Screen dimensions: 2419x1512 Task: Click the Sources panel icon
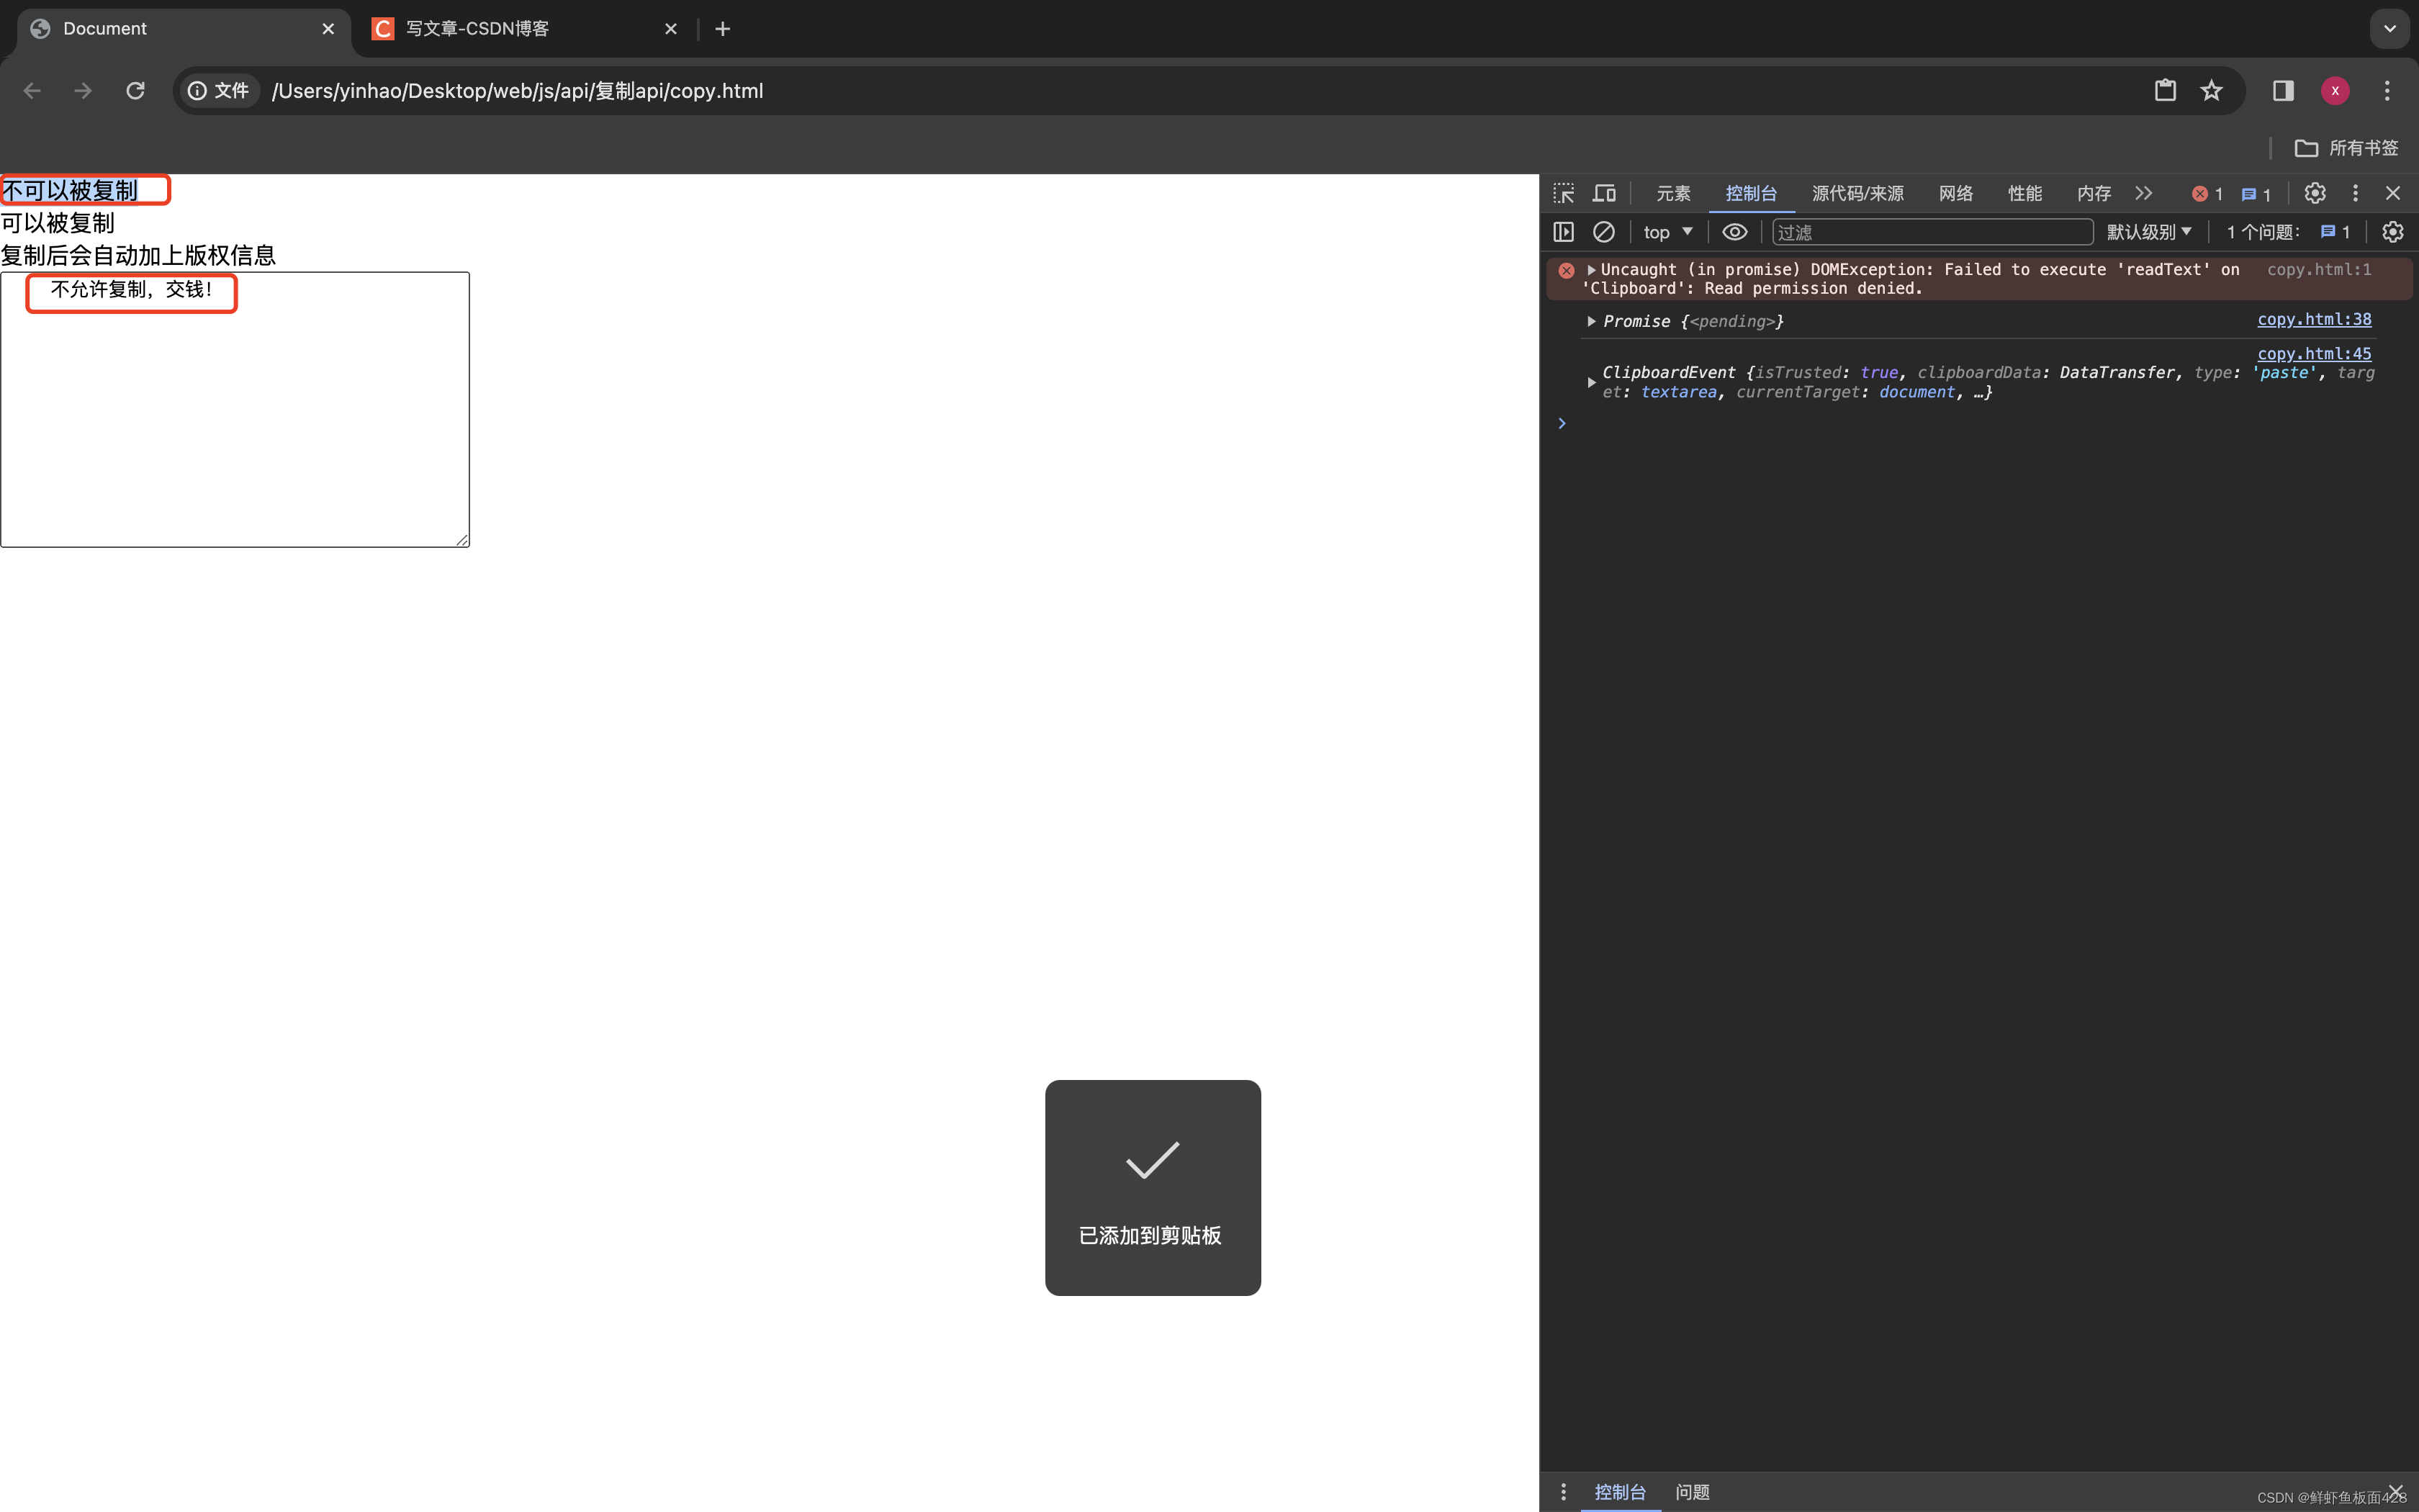[x=1858, y=194]
